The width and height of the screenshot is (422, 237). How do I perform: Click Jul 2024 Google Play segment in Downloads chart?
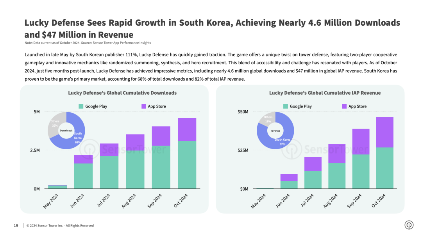coord(109,172)
